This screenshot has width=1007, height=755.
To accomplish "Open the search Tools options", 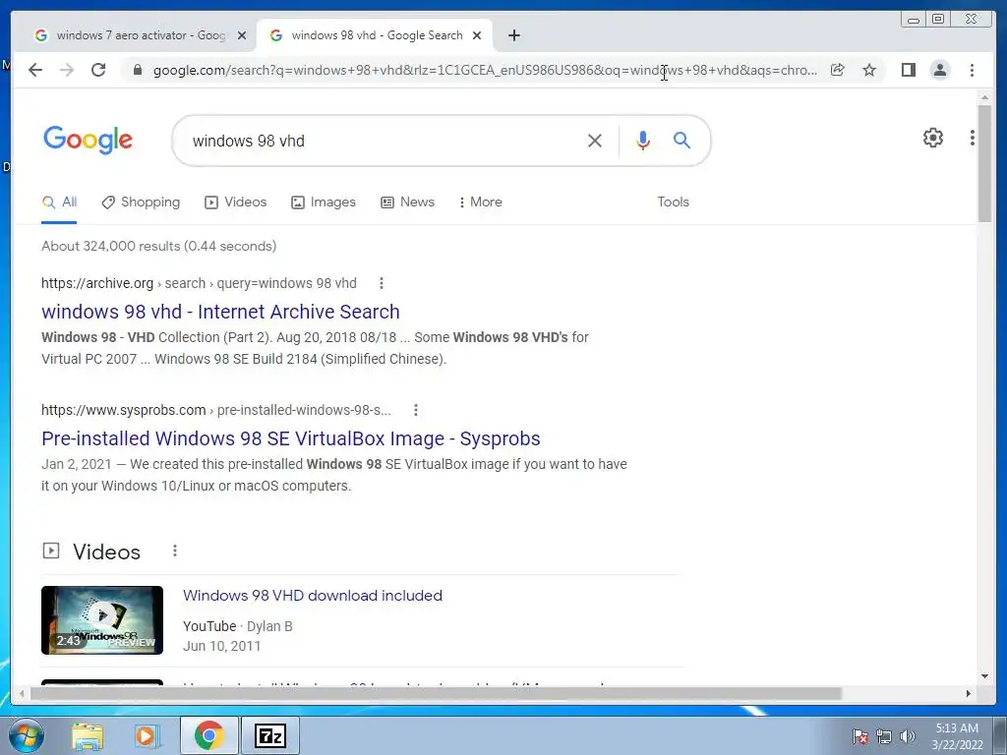I will (673, 203).
